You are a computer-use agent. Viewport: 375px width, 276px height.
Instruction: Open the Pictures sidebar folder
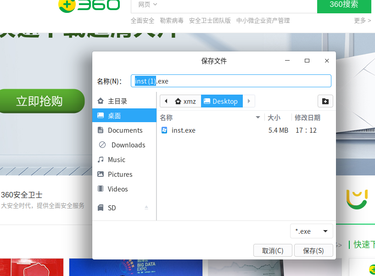coord(124,174)
